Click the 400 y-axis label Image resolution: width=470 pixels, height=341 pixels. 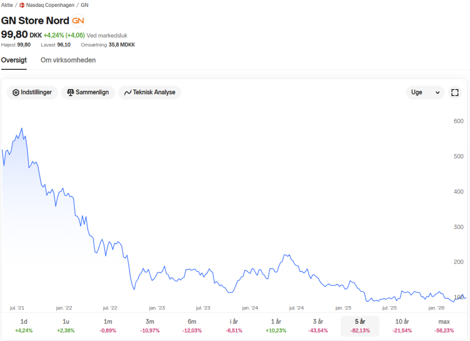point(459,192)
